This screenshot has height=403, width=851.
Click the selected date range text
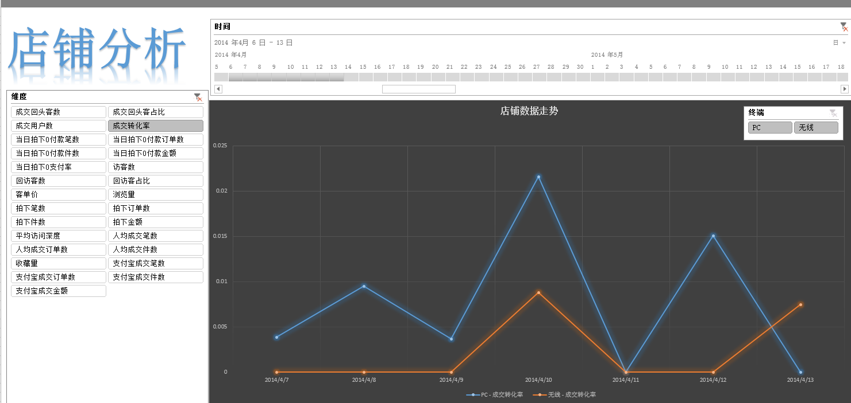click(x=253, y=43)
